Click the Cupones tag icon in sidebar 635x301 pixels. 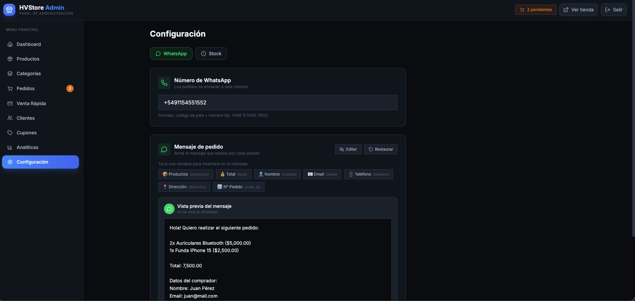tap(10, 133)
